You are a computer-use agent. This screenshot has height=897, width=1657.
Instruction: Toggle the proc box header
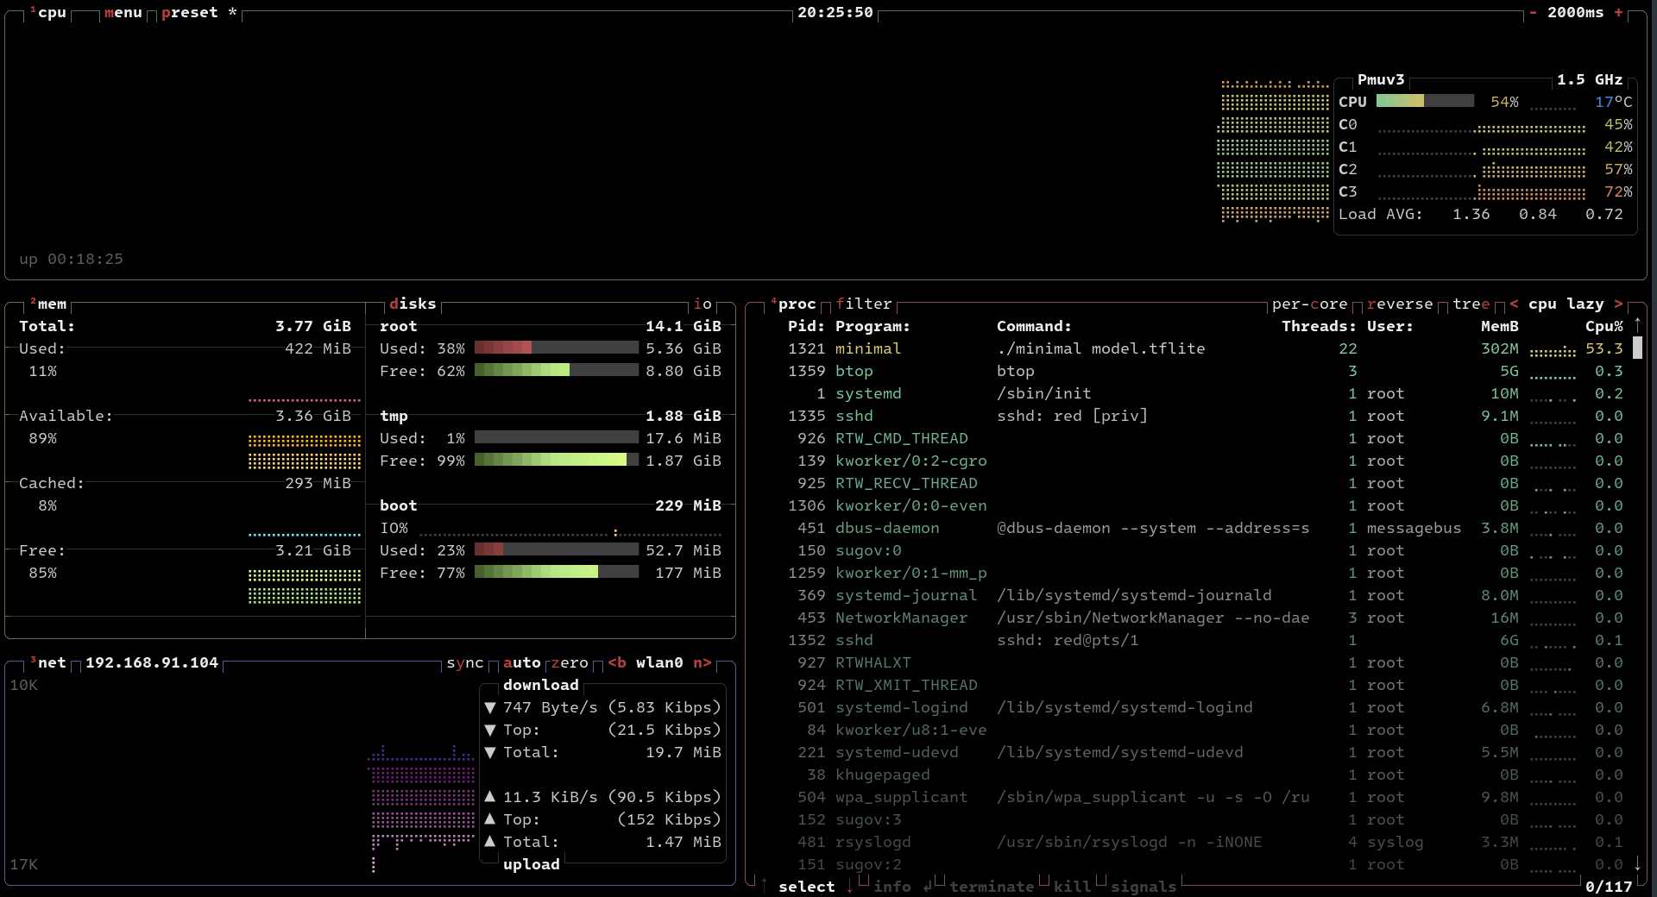[x=793, y=304]
